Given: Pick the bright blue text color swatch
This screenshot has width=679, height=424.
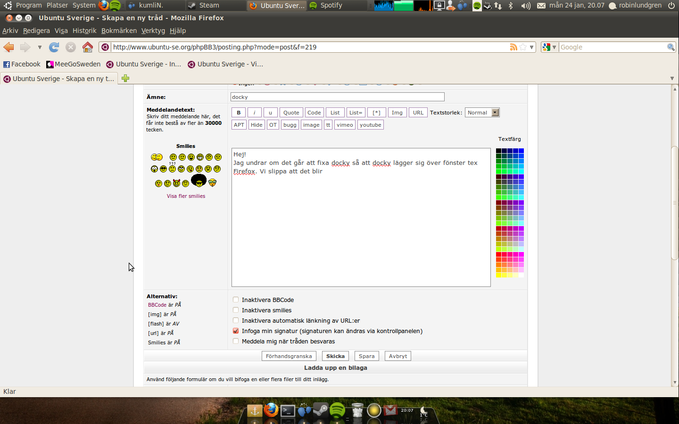Looking at the screenshot, I should [x=521, y=151].
